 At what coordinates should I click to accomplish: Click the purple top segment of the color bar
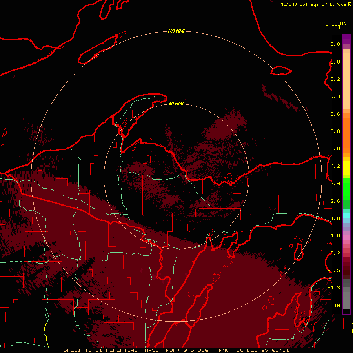coord(346,39)
